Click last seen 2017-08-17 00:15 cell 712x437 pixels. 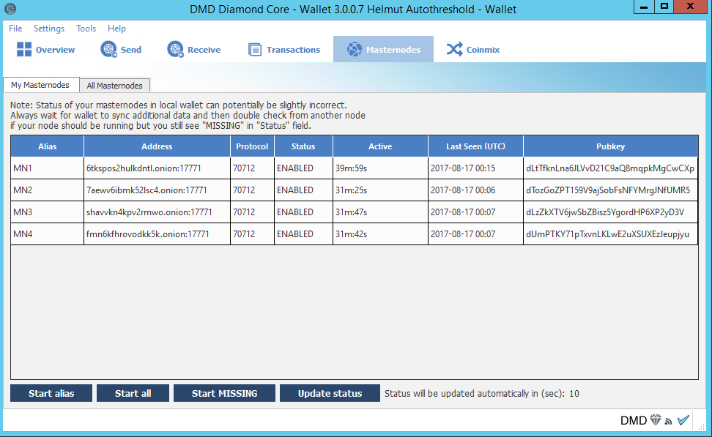coord(476,168)
